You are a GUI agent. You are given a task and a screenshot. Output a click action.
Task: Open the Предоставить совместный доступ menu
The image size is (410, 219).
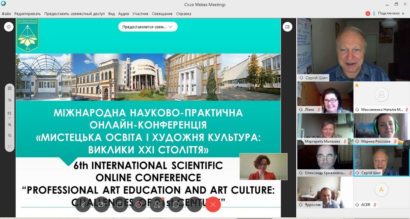click(x=74, y=14)
